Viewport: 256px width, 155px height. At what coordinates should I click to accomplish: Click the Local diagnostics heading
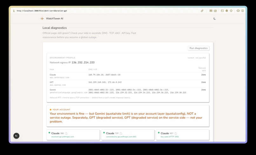(55, 28)
